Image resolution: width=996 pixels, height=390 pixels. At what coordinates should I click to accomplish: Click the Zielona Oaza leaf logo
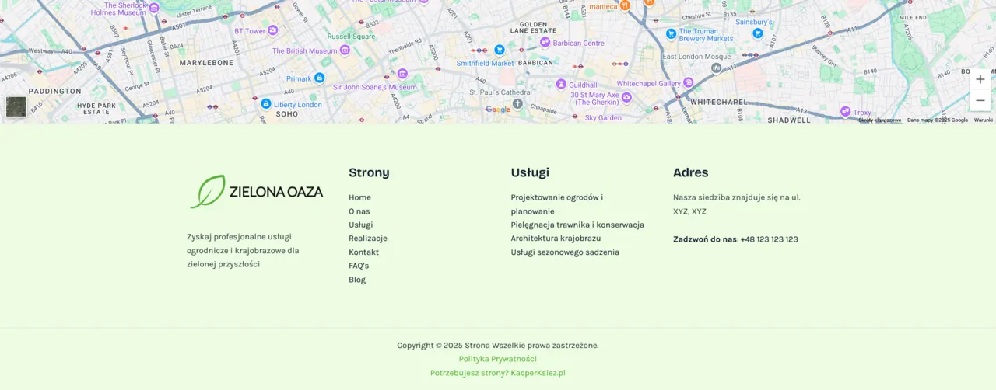click(256, 191)
